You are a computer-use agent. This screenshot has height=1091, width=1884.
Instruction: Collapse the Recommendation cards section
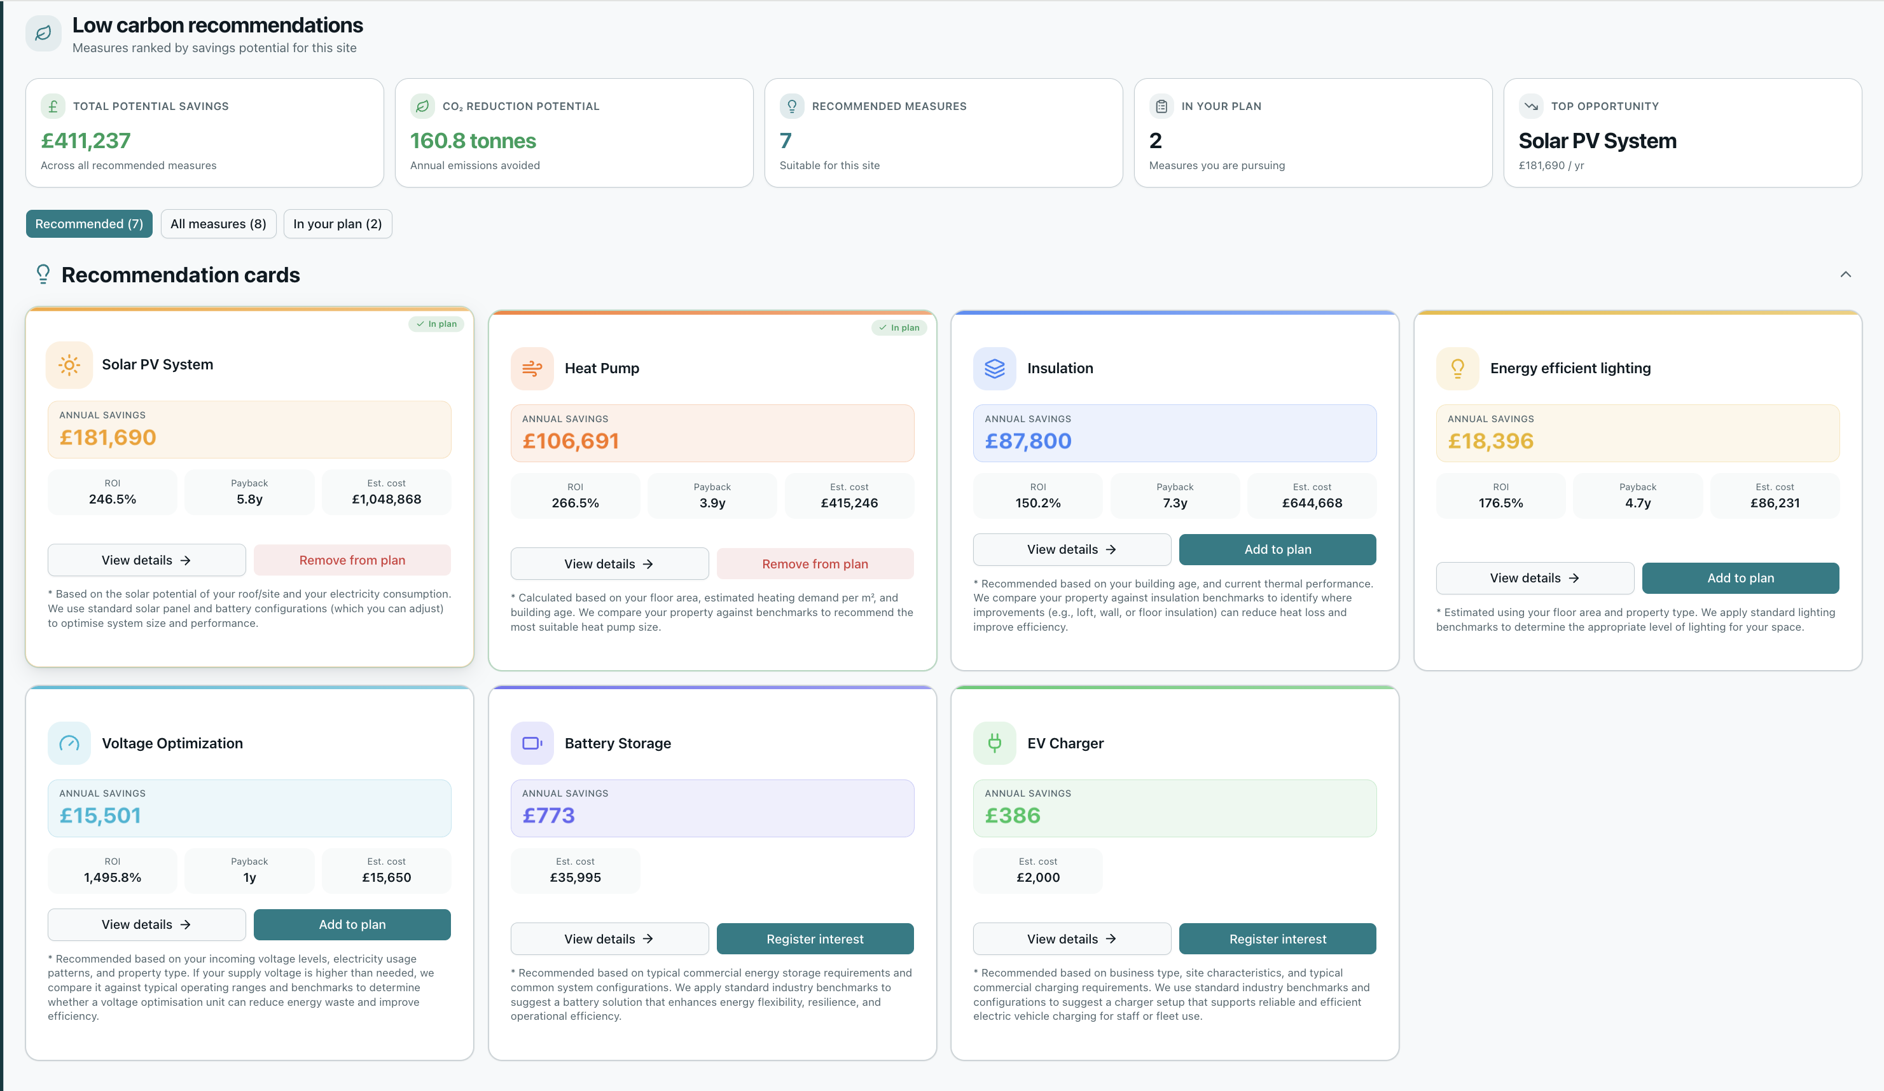(1845, 275)
